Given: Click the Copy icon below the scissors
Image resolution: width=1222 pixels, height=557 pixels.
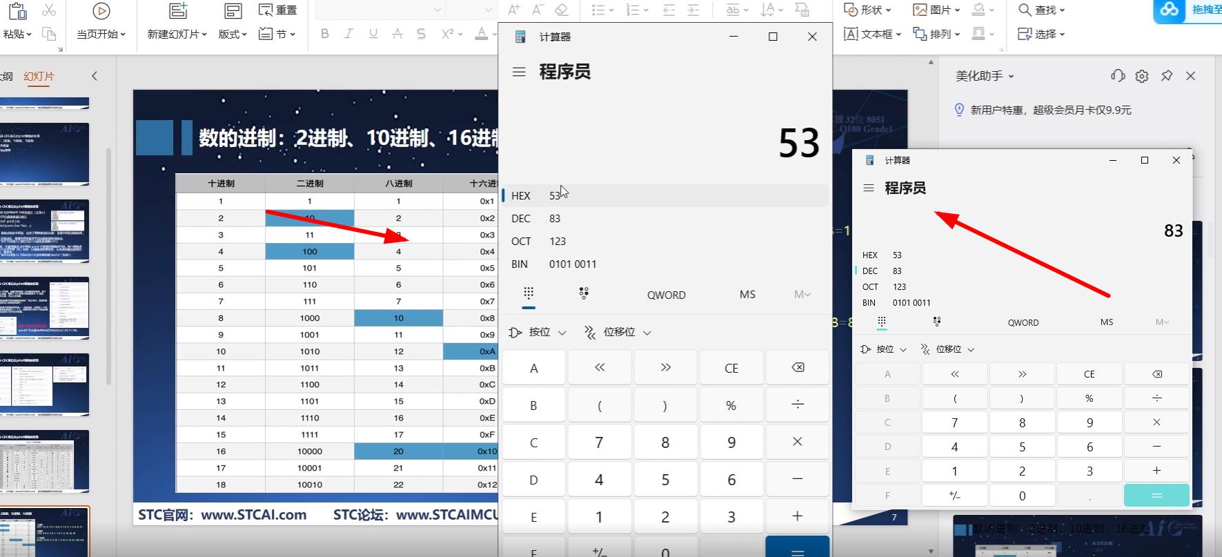Looking at the screenshot, I should 48,34.
